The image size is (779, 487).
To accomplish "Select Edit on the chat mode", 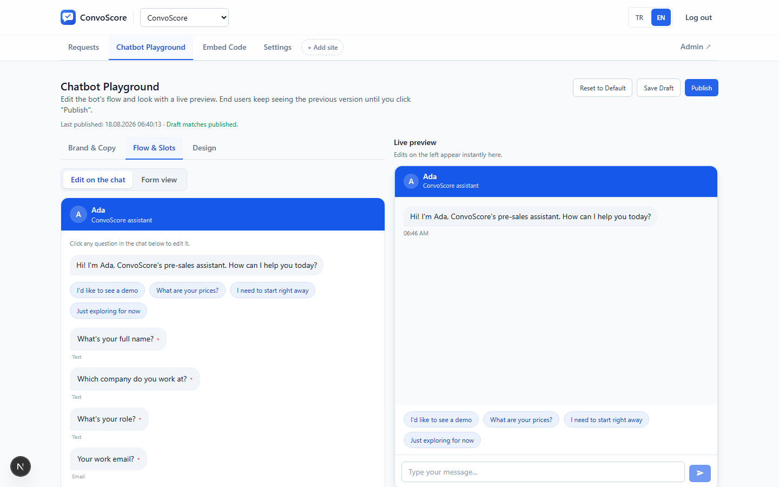I will click(98, 180).
